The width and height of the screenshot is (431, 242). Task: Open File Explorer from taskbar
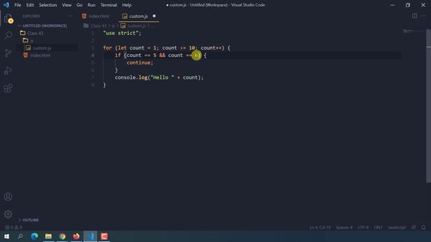pyautogui.click(x=48, y=236)
